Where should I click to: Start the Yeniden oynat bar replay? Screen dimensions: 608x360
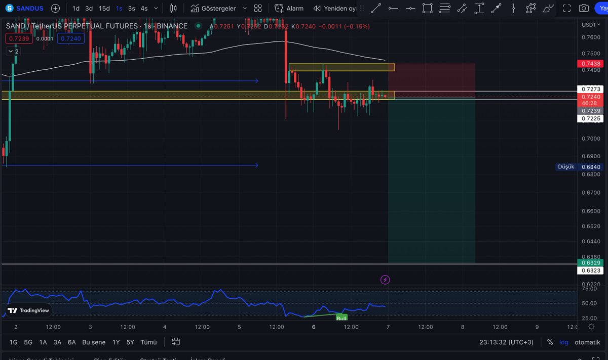334,9
